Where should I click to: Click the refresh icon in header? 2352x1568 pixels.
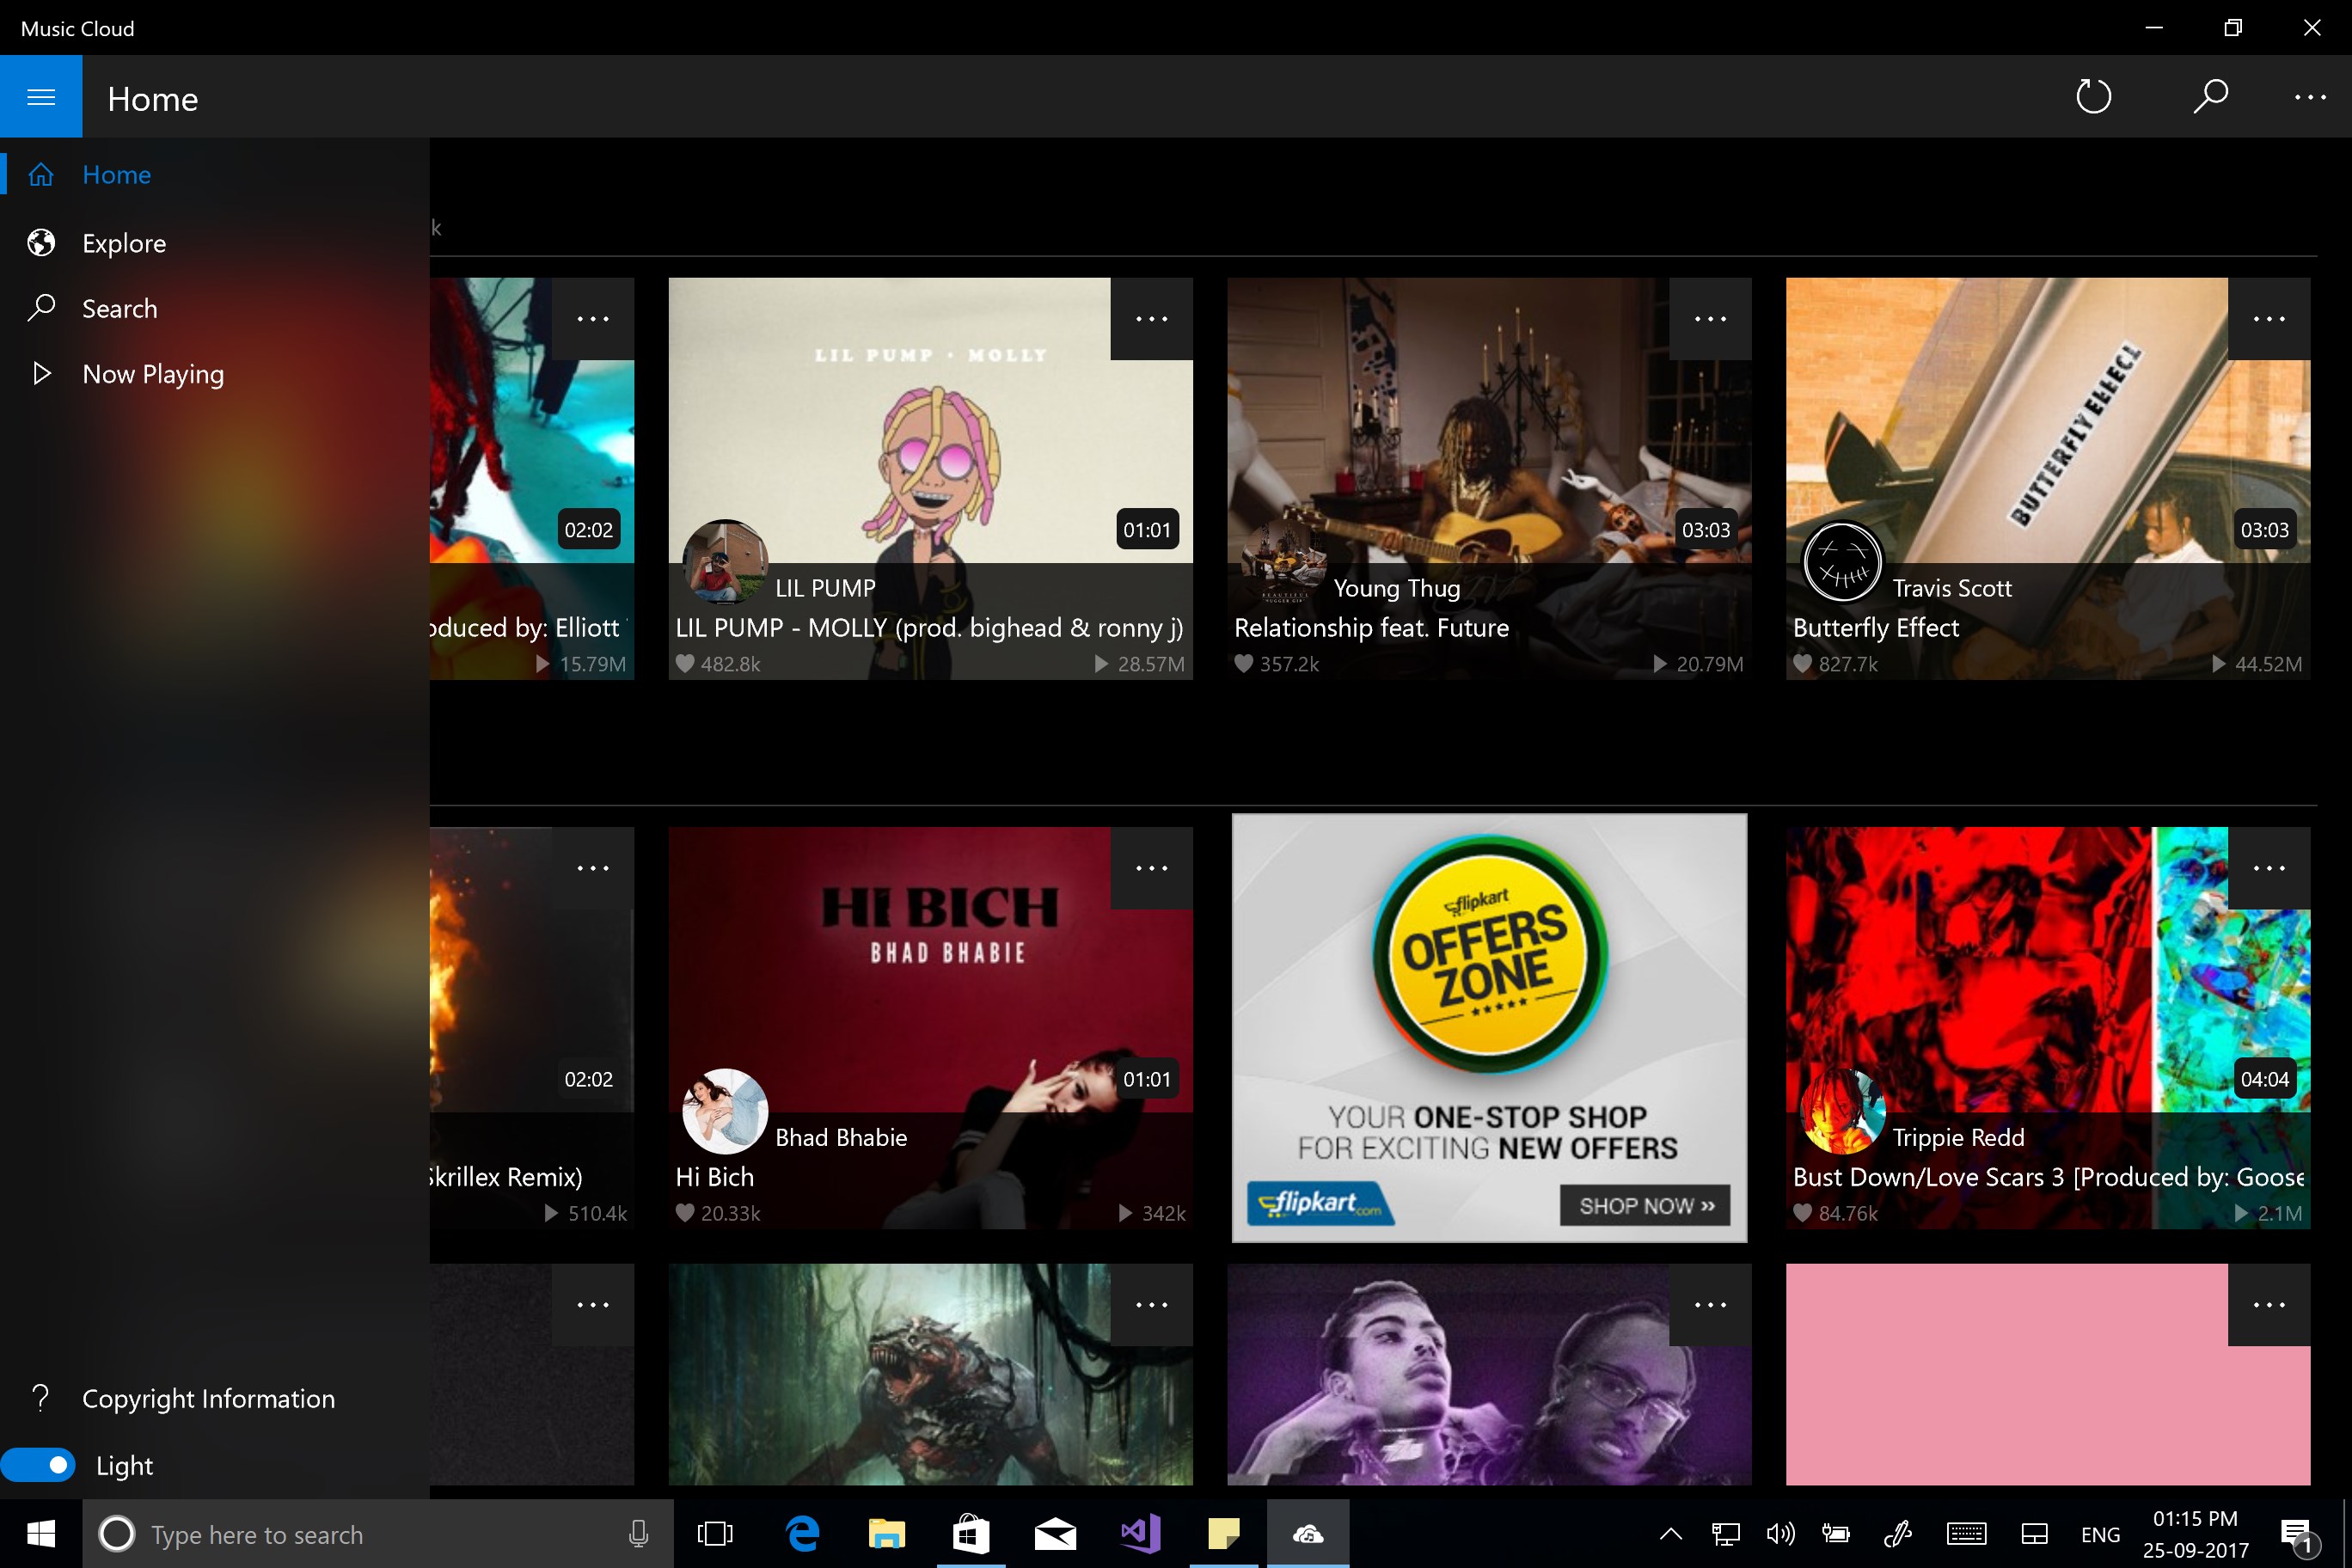pos(2093,97)
